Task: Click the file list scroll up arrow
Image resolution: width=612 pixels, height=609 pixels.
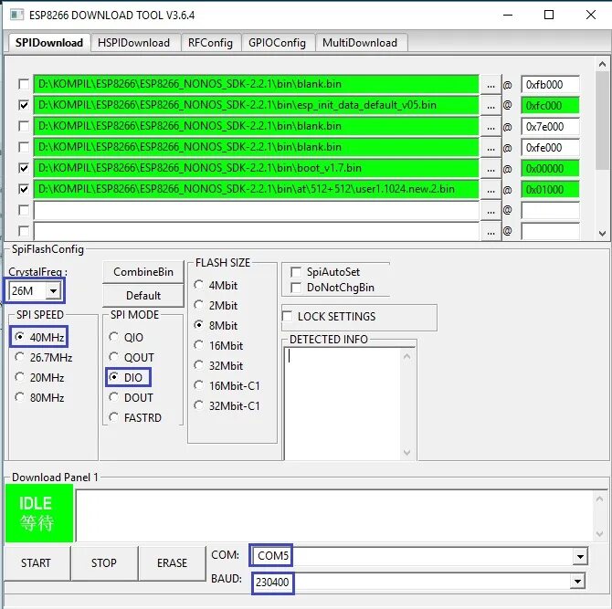Action: coord(602,64)
